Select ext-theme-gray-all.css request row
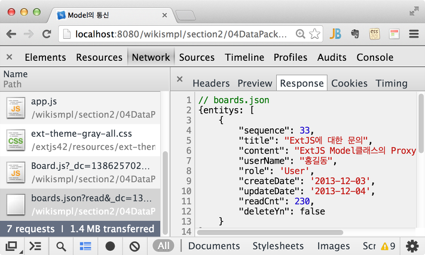The width and height of the screenshot is (425, 255). (80, 140)
